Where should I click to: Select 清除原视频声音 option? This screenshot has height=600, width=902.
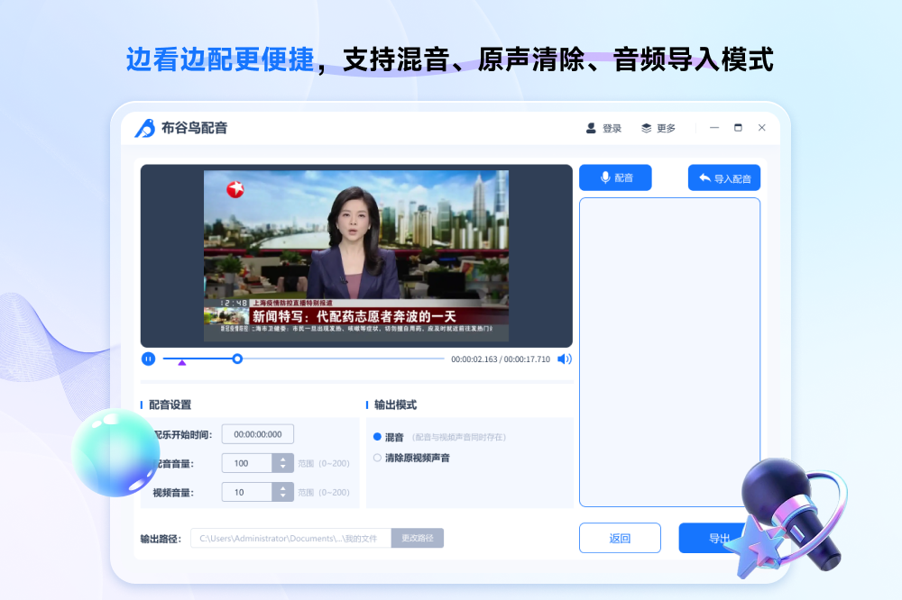tap(378, 458)
